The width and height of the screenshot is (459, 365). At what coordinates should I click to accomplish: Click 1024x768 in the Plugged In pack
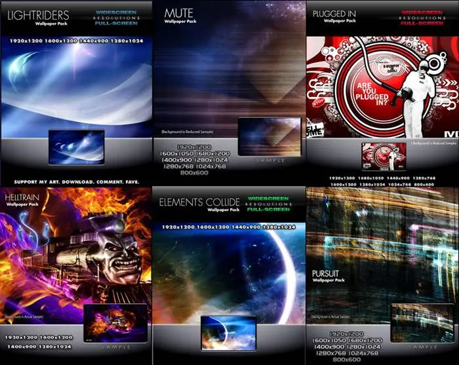point(399,185)
